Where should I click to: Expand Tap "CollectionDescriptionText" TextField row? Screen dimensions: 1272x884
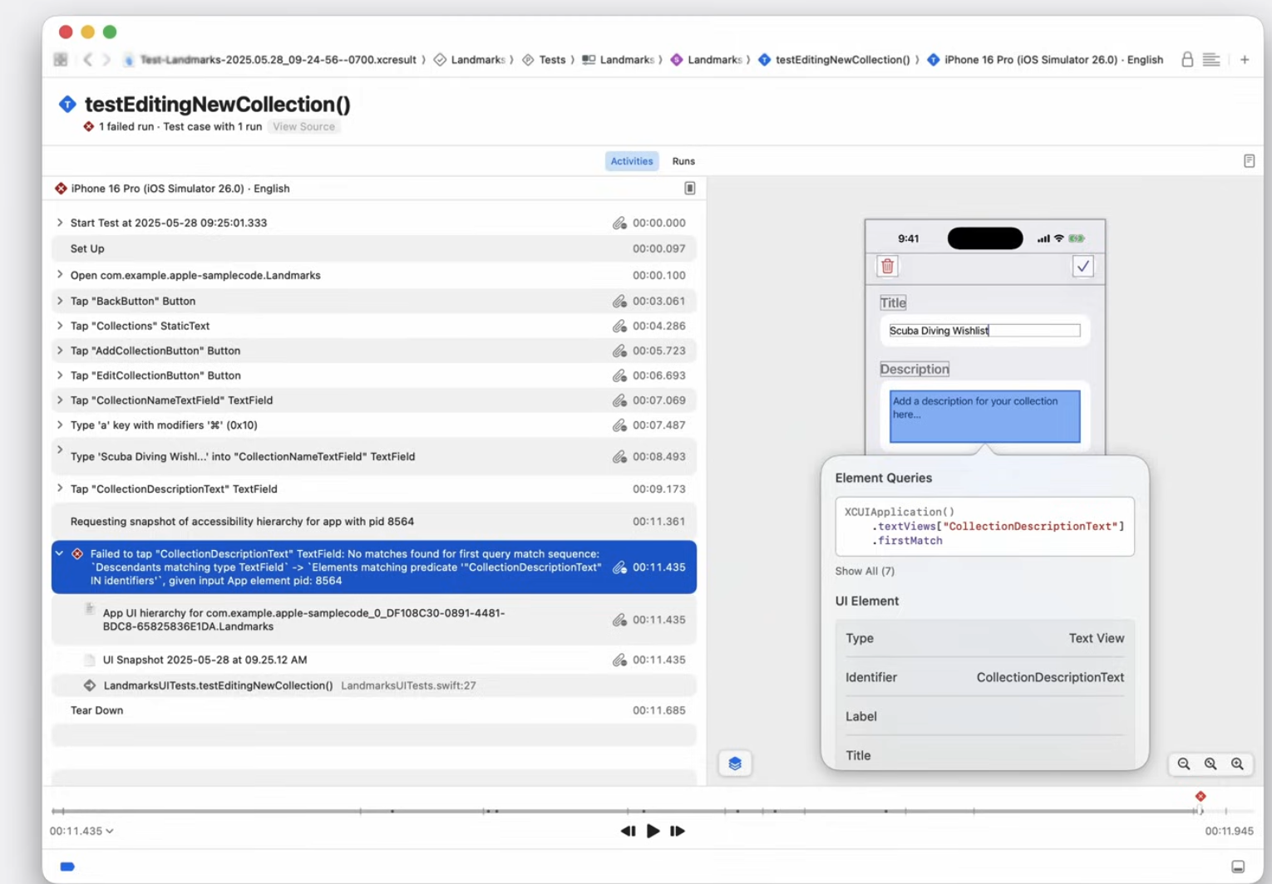pyautogui.click(x=60, y=489)
